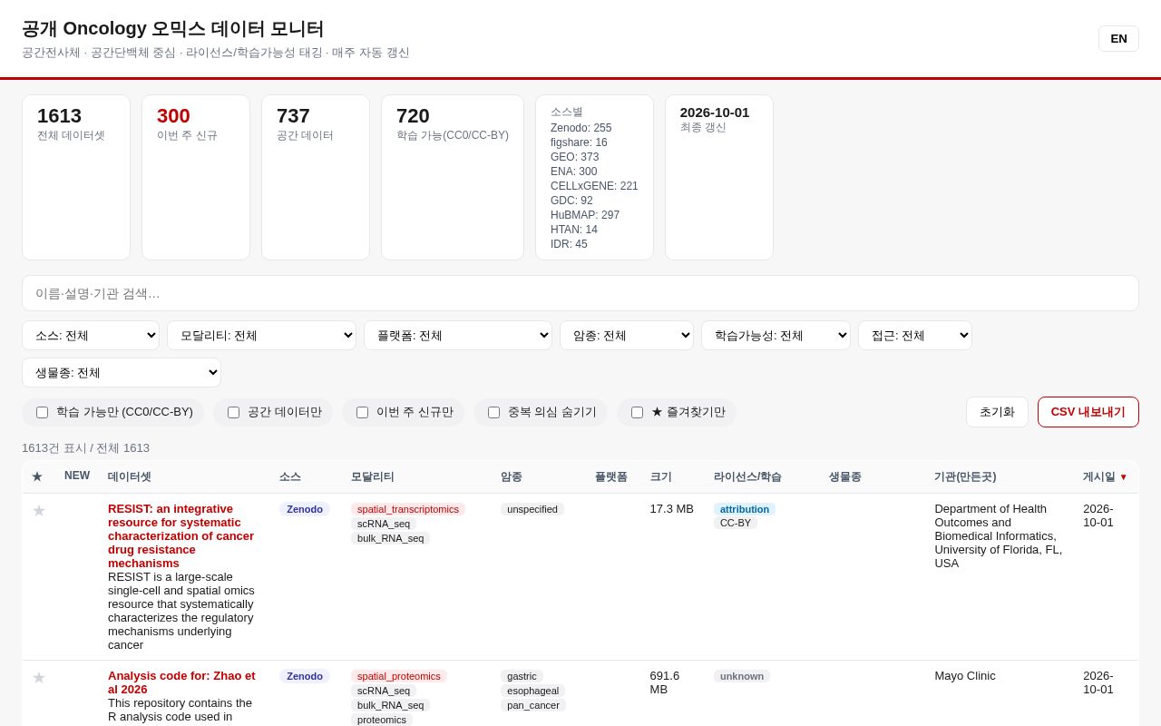The height and width of the screenshot is (726, 1161).
Task: Focus the 이름·설명·기관 검색 search field
Action: tap(580, 293)
